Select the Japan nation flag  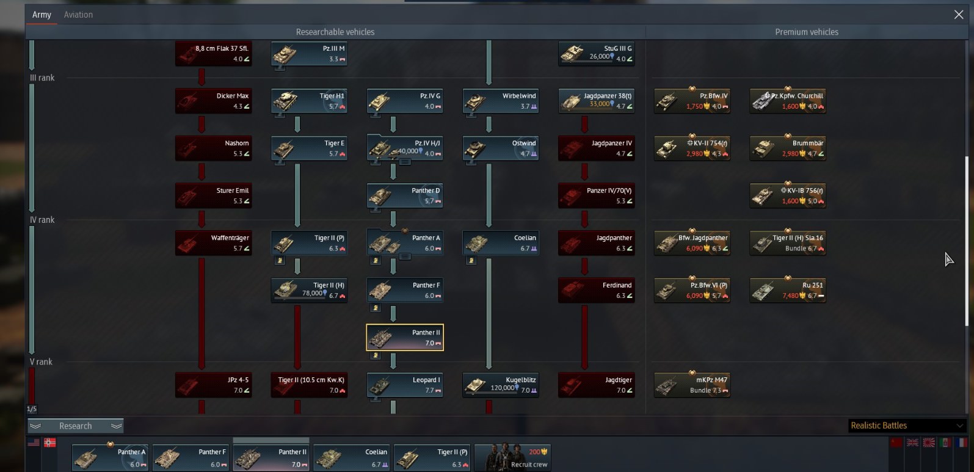929,443
